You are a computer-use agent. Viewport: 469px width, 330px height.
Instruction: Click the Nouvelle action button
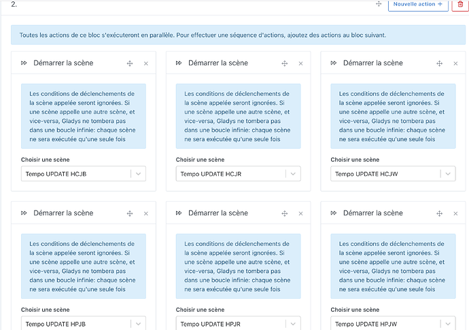tap(418, 4)
